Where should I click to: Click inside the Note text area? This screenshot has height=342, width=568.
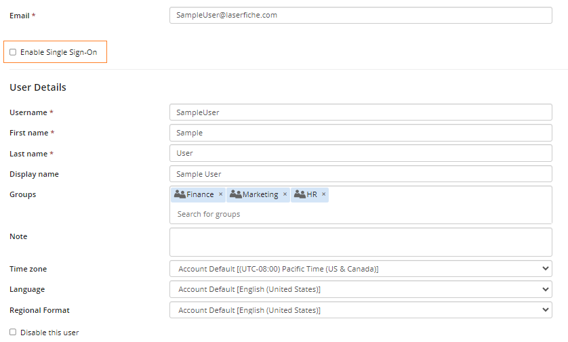tap(361, 242)
